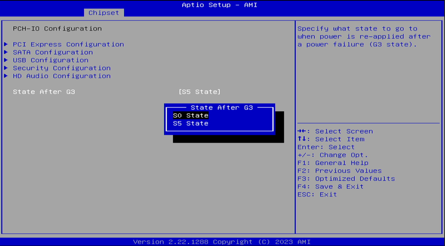This screenshot has height=246, width=445.
Task: Click the arrow marker before PCI Express Configuration
Action: pos(6,44)
